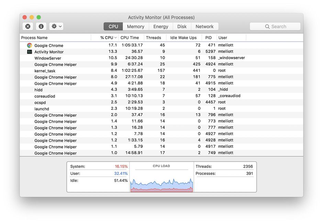Click the Processes count 391

[249, 174]
